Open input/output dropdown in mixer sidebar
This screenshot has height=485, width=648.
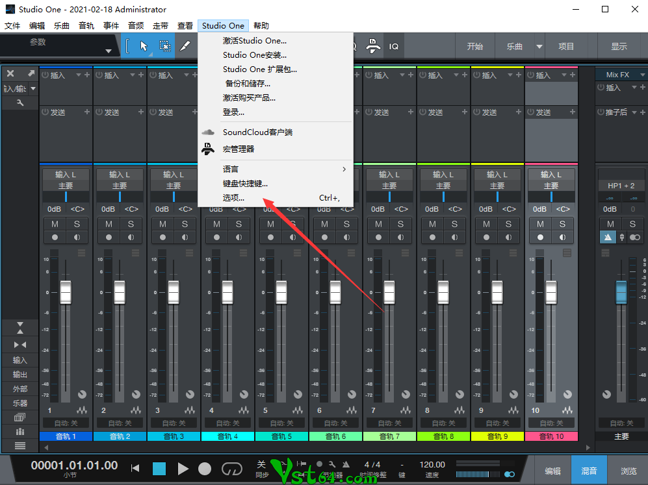tap(33, 88)
